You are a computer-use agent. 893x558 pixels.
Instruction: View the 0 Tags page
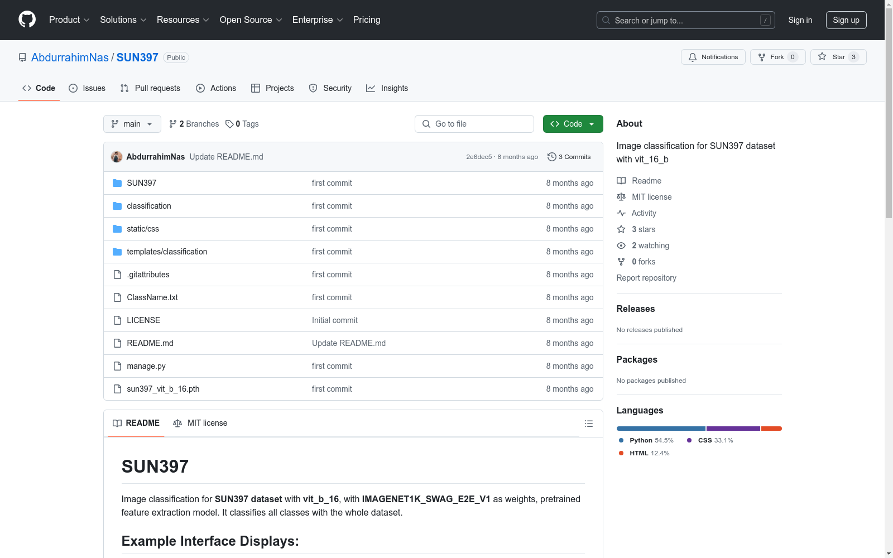tap(242, 124)
